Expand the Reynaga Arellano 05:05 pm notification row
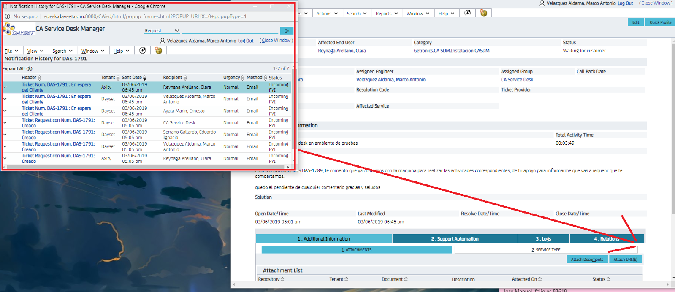Viewport: 675px width, 292px height. pos(5,158)
